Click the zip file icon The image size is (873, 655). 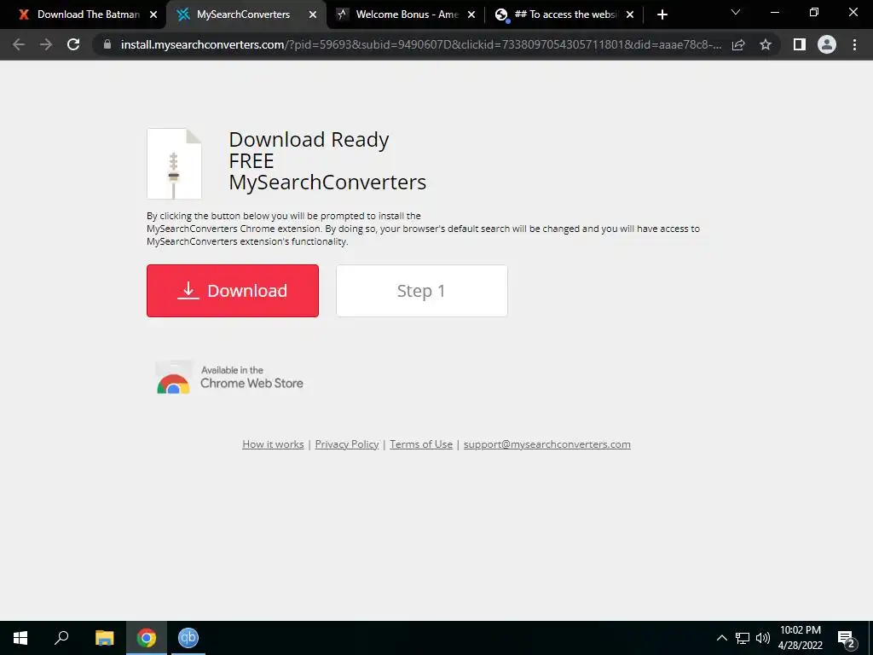click(x=174, y=164)
